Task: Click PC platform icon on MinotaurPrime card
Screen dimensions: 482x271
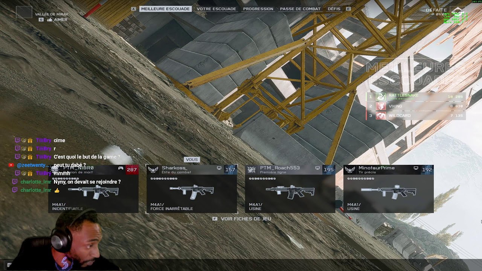Action: pos(416,168)
